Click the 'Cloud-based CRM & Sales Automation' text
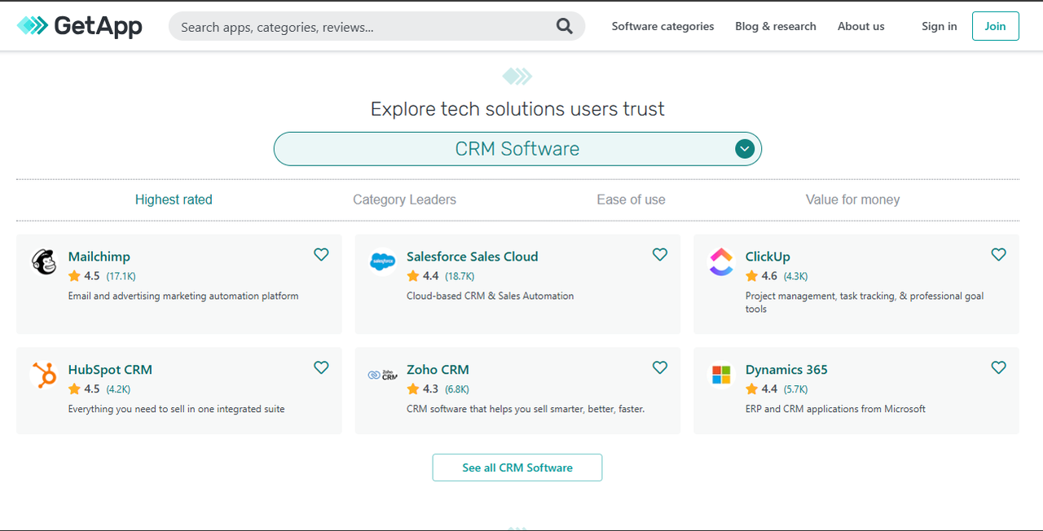 (x=491, y=296)
